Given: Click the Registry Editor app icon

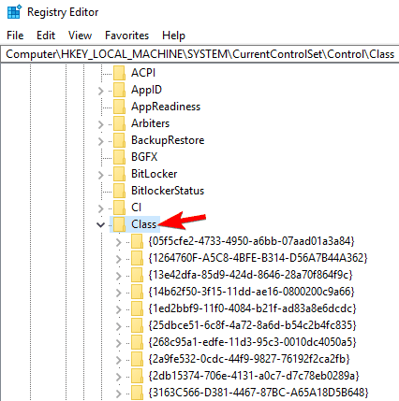Looking at the screenshot, I should [14, 12].
